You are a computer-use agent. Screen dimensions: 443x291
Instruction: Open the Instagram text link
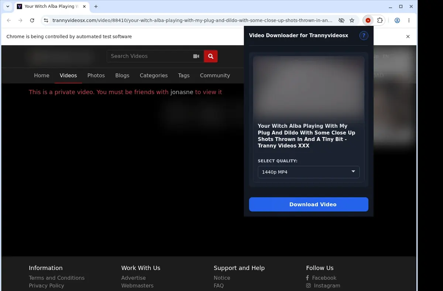point(327,285)
